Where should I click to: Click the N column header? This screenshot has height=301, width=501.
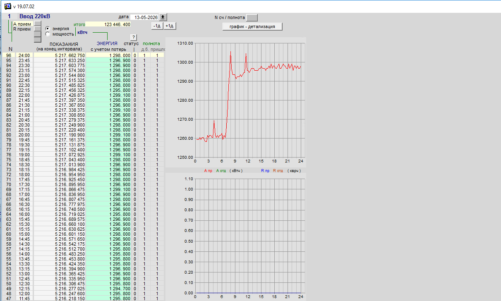point(10,49)
